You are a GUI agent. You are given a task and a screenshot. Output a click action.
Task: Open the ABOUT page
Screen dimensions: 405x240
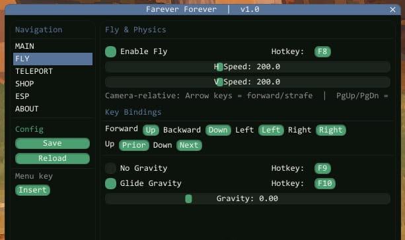pos(53,109)
